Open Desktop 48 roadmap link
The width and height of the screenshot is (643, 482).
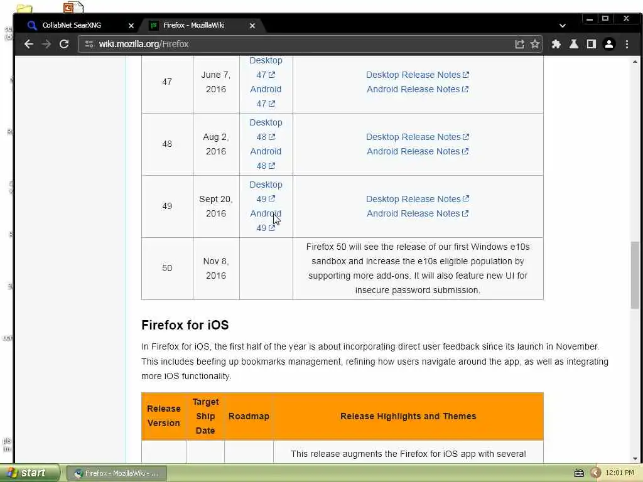266,129
